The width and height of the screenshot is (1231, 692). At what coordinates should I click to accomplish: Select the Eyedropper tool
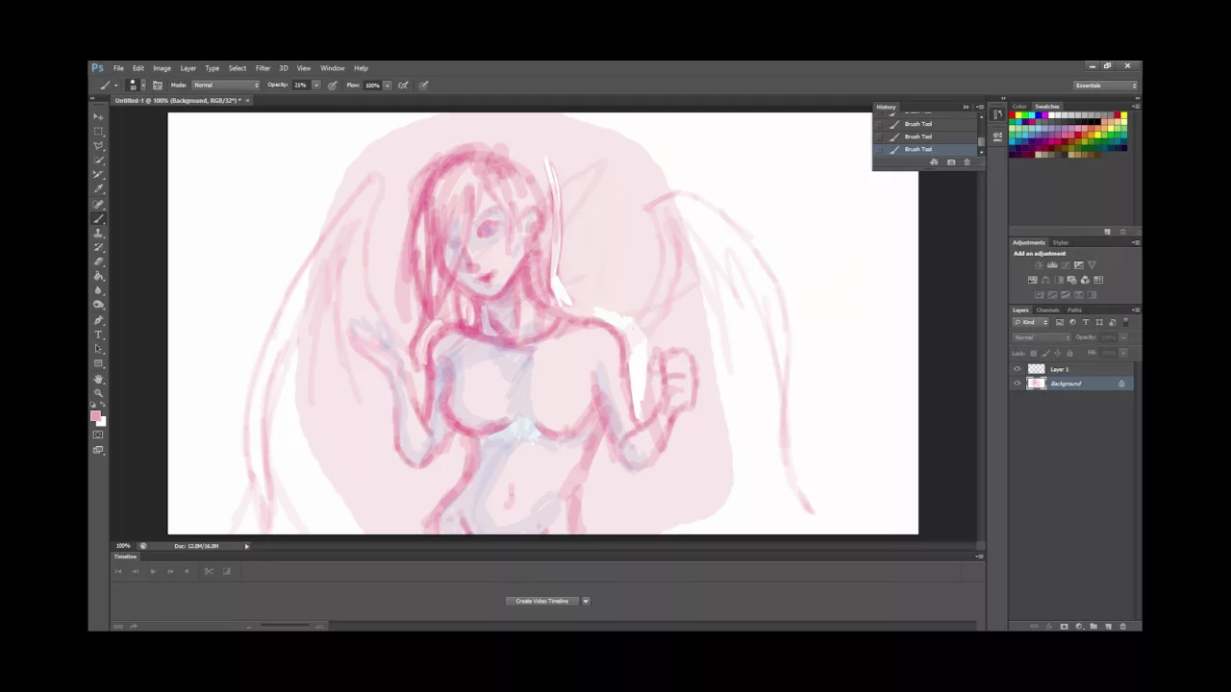tap(98, 189)
